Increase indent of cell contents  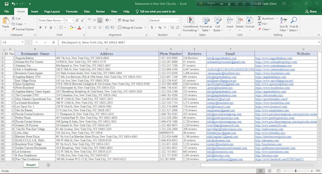pyautogui.click(x=112, y=27)
